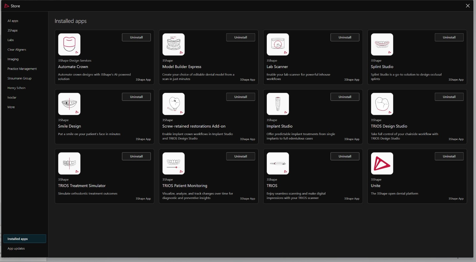Click the TRIOS Treatment Simulator title
The image size is (476, 262).
[82, 186]
